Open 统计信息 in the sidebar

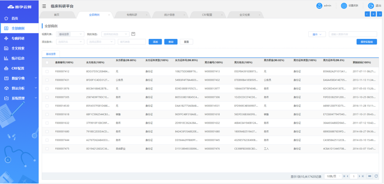click(x=19, y=58)
